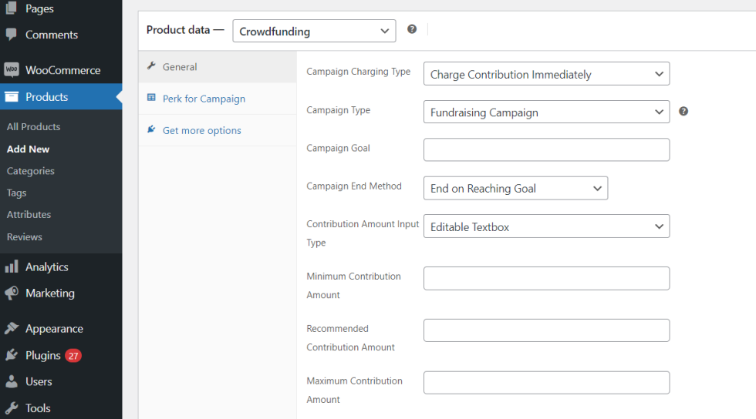Expand the Campaign Charging Type dropdown
The height and width of the screenshot is (419, 756).
(546, 74)
